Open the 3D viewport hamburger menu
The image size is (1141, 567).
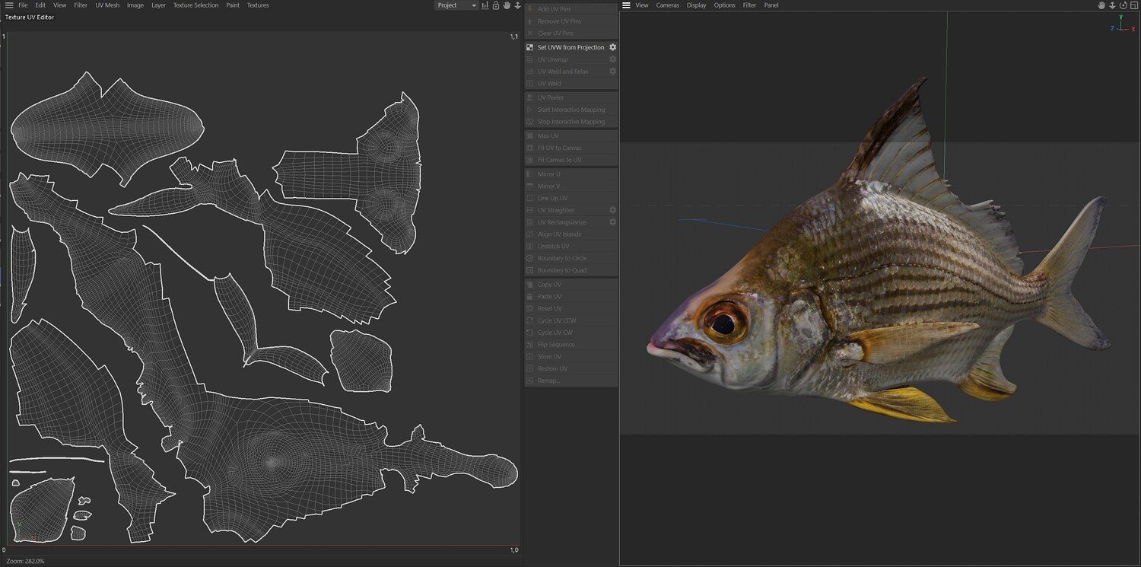pyautogui.click(x=626, y=5)
